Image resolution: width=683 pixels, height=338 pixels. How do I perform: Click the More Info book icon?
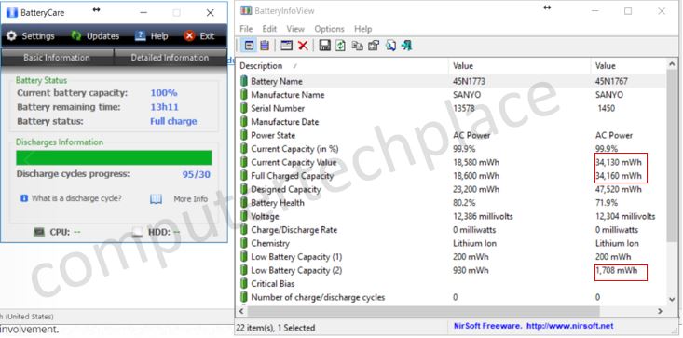click(x=156, y=199)
